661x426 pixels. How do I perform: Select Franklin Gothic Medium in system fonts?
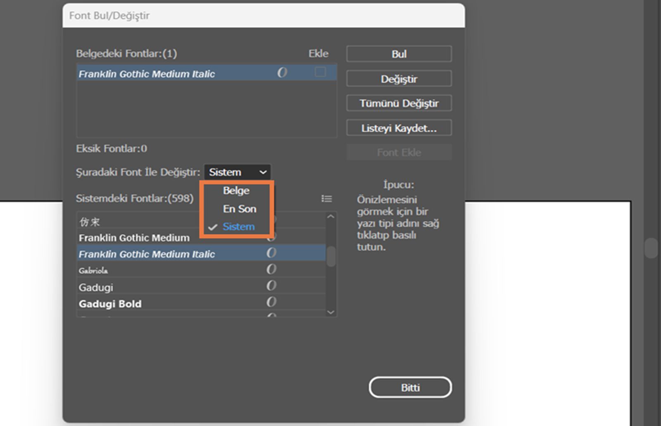pos(201,238)
